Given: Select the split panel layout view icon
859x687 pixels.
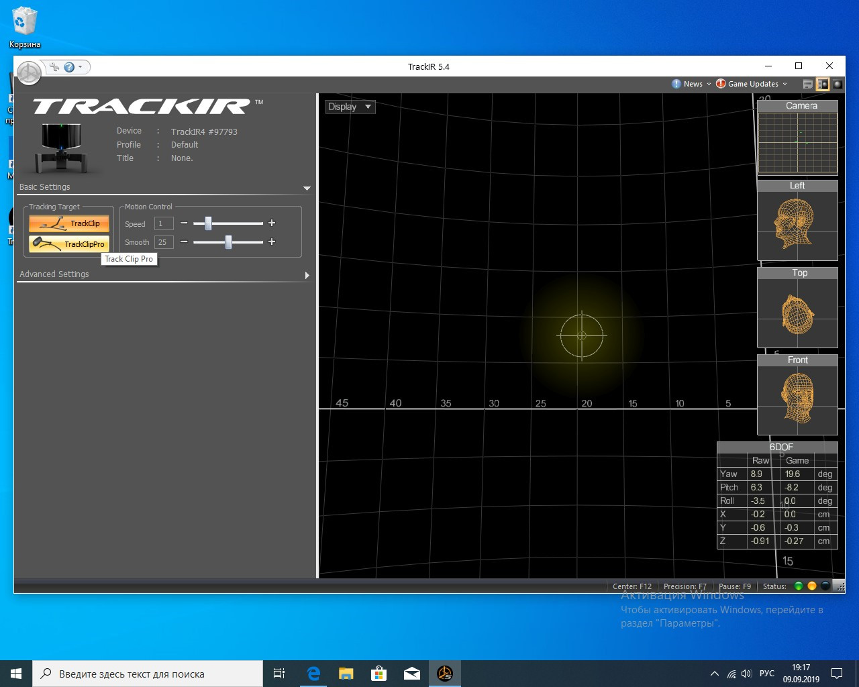Looking at the screenshot, I should [x=822, y=85].
